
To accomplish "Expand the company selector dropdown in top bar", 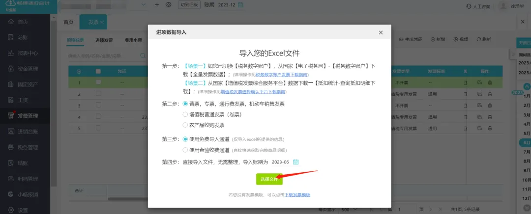I will tap(143, 5).
